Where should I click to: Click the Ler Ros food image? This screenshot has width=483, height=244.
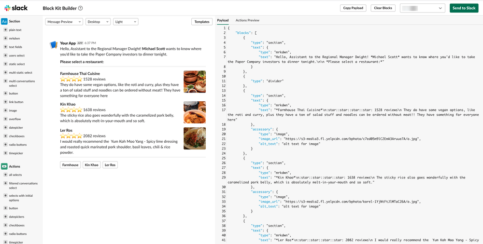tap(195, 138)
